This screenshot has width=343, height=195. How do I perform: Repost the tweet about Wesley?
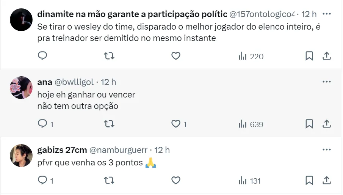click(x=109, y=56)
